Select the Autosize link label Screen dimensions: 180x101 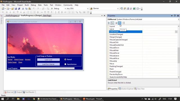click(x=28, y=59)
